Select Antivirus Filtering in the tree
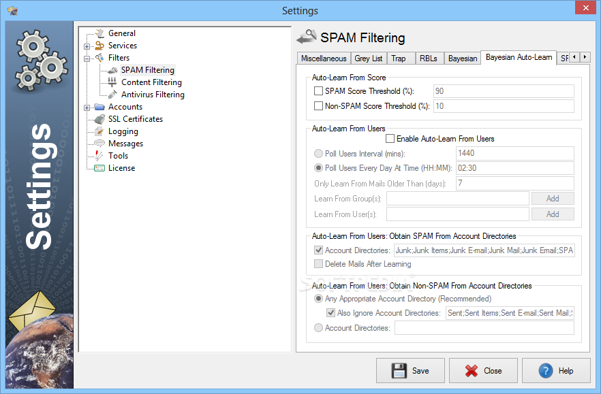 (x=153, y=95)
